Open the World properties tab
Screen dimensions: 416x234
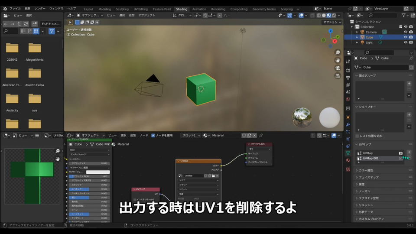pyautogui.click(x=348, y=99)
